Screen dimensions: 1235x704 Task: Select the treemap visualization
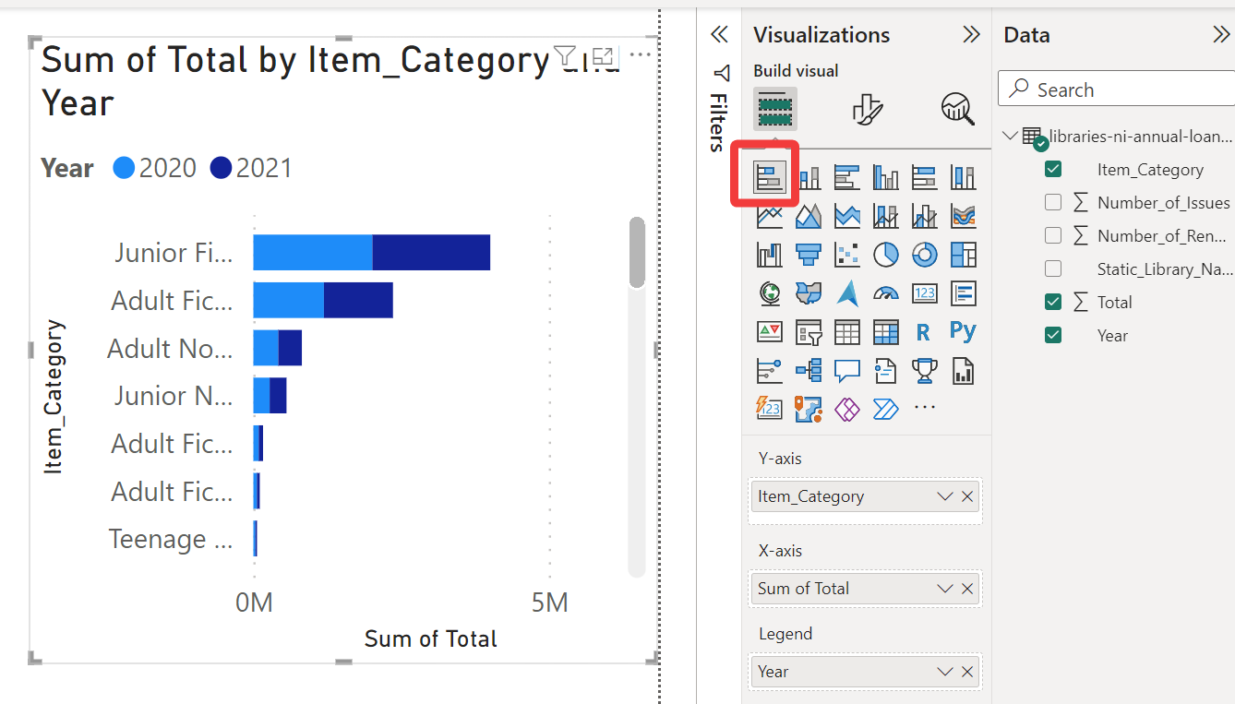(963, 254)
